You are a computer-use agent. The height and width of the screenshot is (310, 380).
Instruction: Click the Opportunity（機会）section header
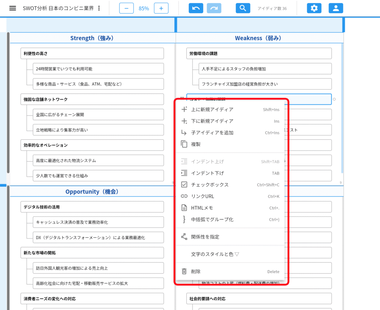(92, 192)
